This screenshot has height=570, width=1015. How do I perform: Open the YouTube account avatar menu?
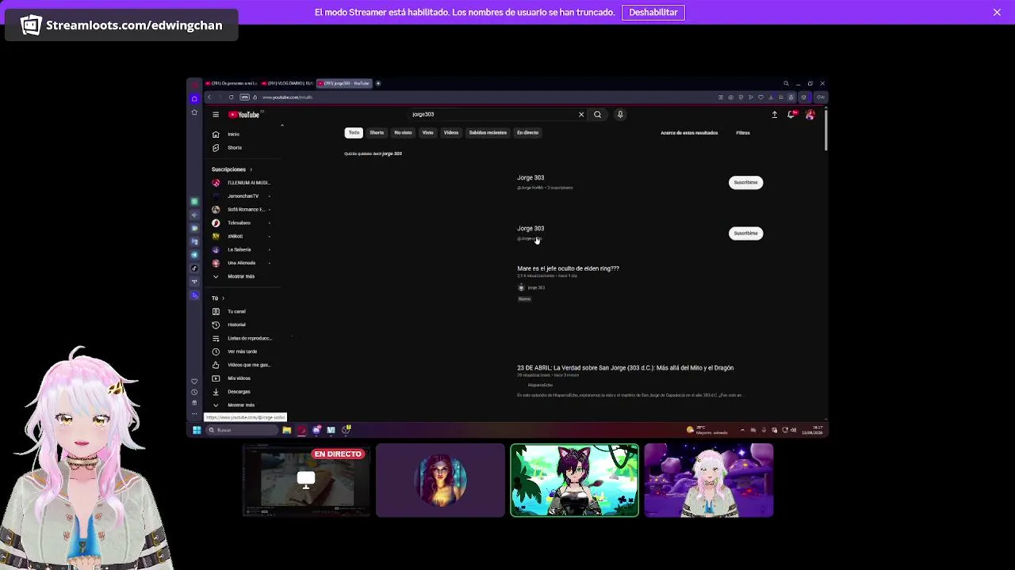810,115
